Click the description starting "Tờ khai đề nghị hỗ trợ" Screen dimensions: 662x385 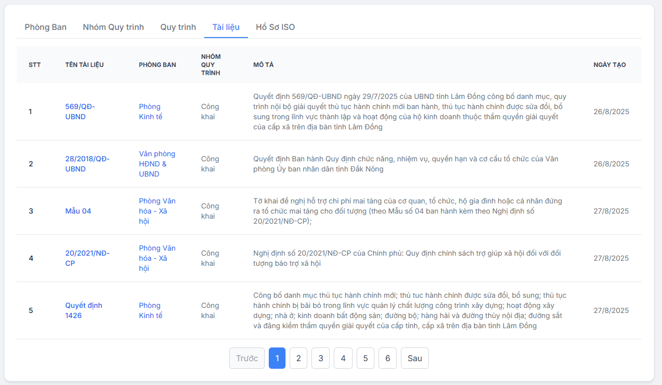click(408, 211)
